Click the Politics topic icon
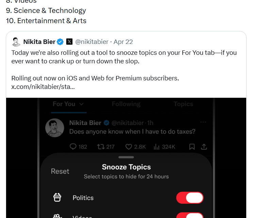 (x=57, y=198)
